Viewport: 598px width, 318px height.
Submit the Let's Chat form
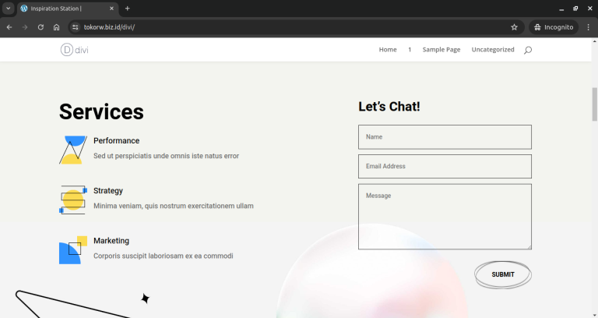click(503, 274)
